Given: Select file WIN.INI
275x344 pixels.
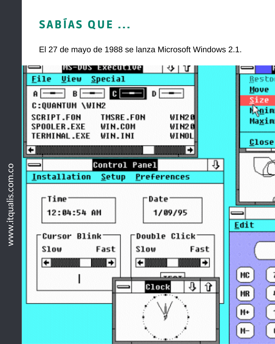Looking at the screenshot, I should pyautogui.click(x=117, y=136).
